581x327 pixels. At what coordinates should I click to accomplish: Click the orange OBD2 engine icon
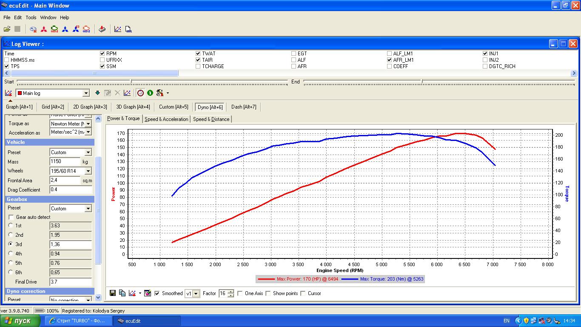click(x=86, y=29)
